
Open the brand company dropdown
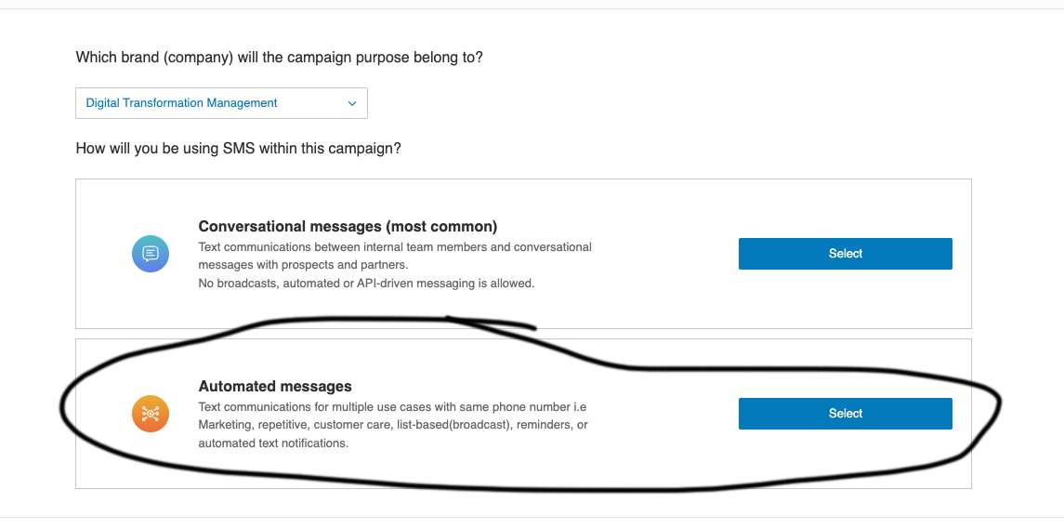coord(221,103)
